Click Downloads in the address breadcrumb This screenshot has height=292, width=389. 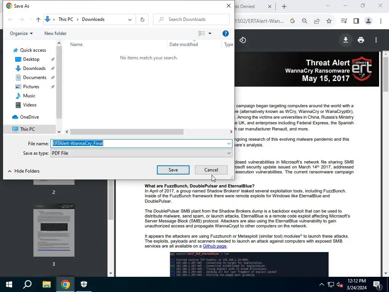click(x=93, y=19)
